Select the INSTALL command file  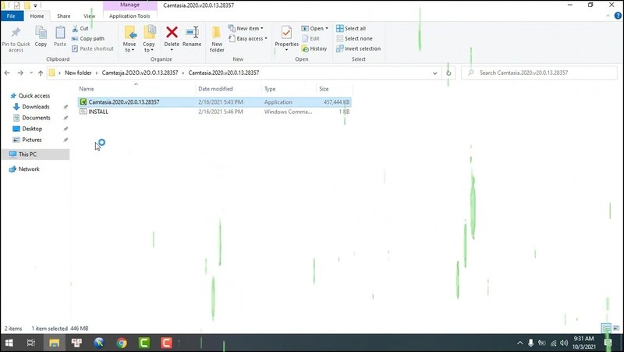(214, 112)
